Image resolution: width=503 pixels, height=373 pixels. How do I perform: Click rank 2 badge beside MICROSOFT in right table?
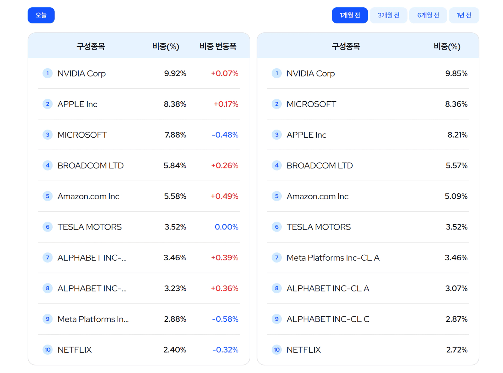tap(276, 104)
